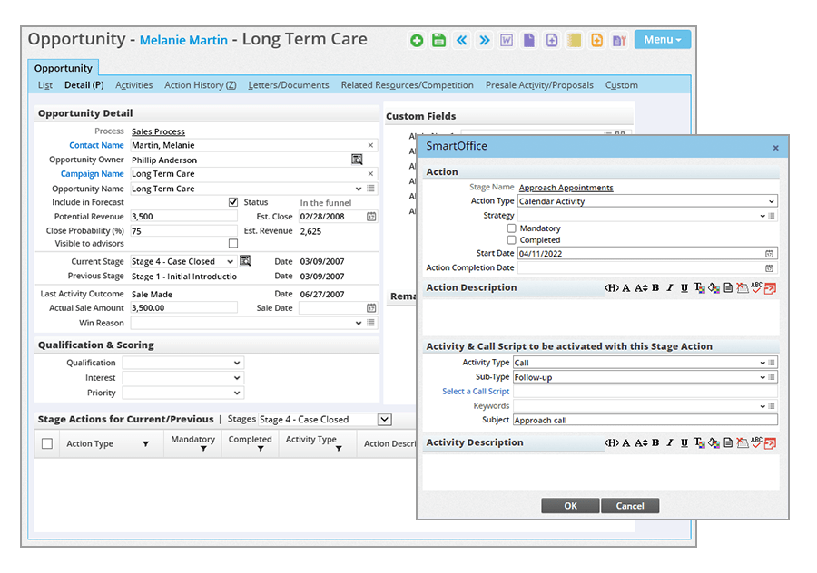Click the Word document icon in toolbar
The height and width of the screenshot is (573, 817).
tap(507, 40)
